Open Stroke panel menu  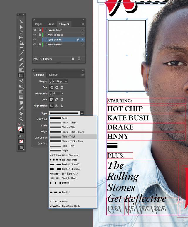[x=83, y=75]
